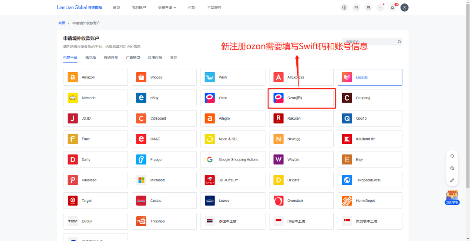Image resolution: width=470 pixels, height=241 pixels.
Task: Click the Wish logo icon
Action: [x=210, y=77]
